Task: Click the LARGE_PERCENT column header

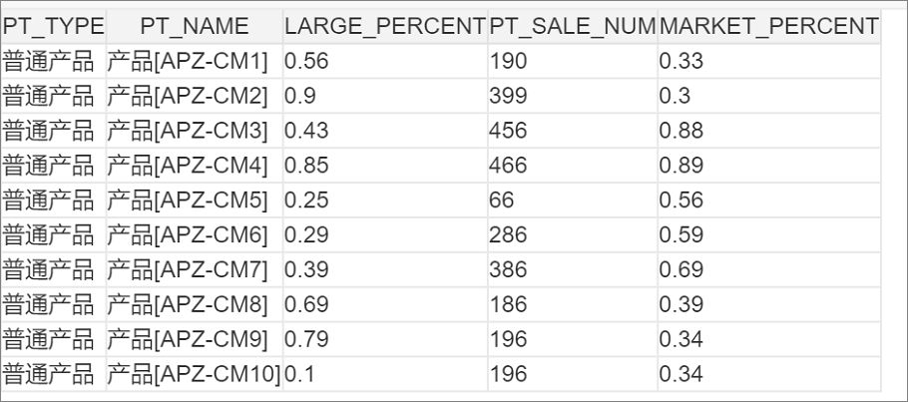Action: click(385, 26)
